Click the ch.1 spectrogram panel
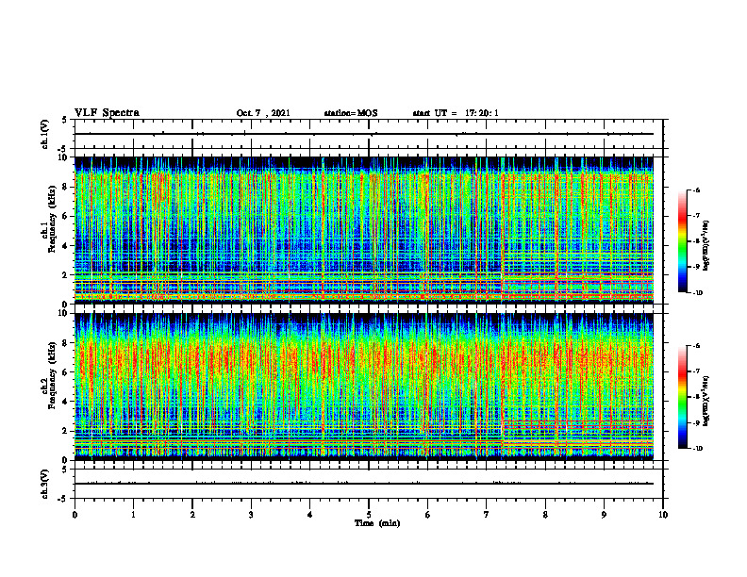 click(x=364, y=230)
